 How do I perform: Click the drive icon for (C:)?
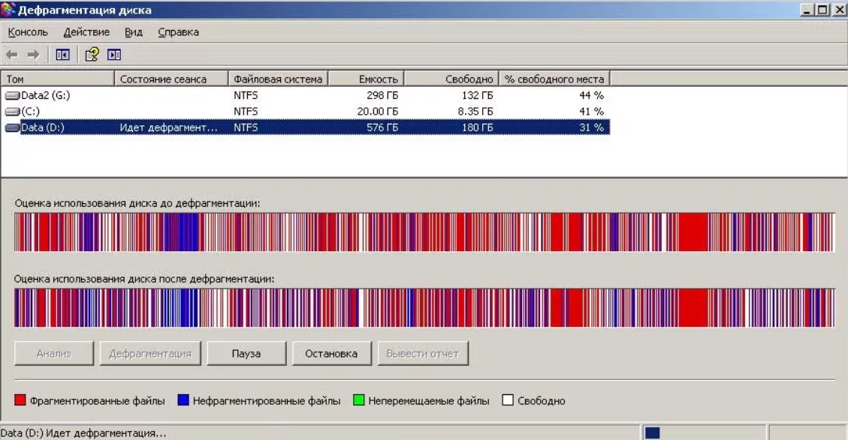12,112
